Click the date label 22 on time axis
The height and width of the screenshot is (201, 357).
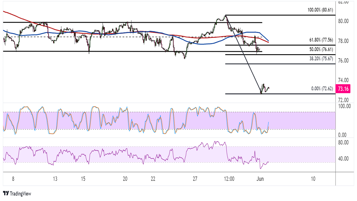click(x=153, y=179)
